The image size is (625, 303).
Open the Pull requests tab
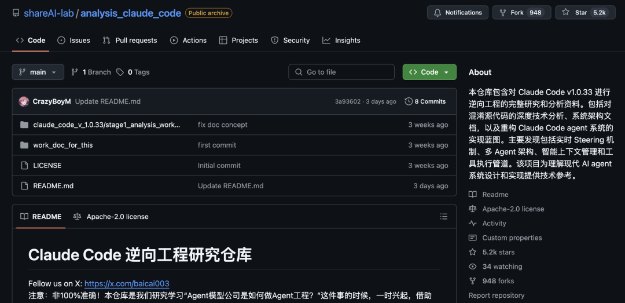(130, 41)
